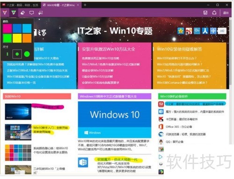Viewport: 234px width, 179px height.
Task: Open Win10新手入门 highlighted article link
Action: click(x=51, y=130)
